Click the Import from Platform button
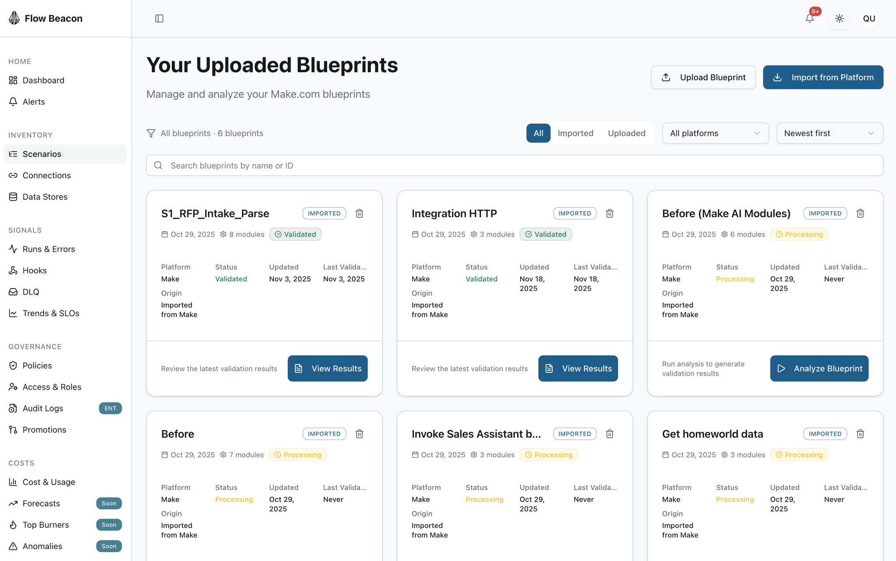Image resolution: width=896 pixels, height=561 pixels. pyautogui.click(x=823, y=77)
